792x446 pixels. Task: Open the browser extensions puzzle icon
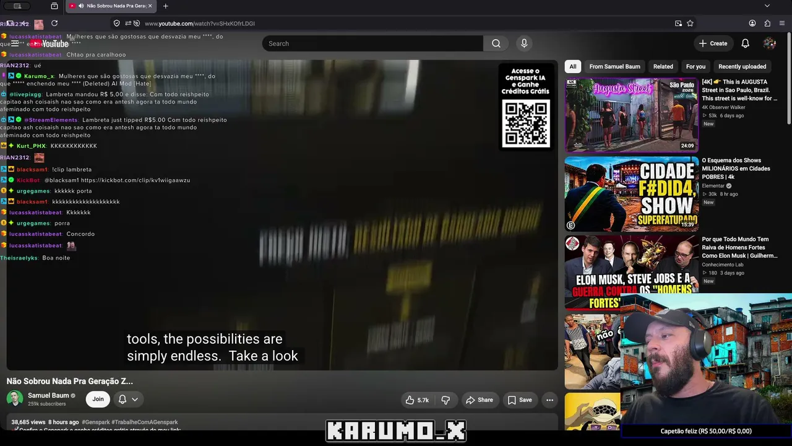click(x=767, y=24)
